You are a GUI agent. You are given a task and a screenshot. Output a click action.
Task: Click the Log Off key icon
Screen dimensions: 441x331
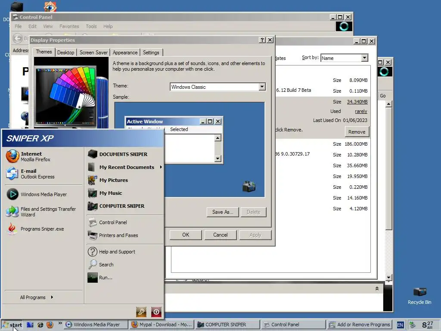(x=141, y=312)
